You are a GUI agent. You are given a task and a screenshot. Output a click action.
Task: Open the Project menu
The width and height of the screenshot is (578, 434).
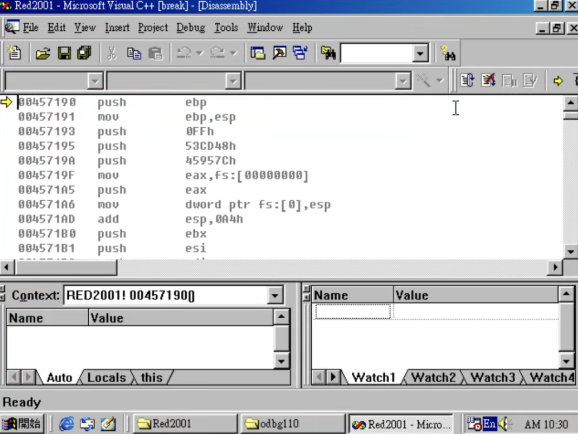point(153,28)
